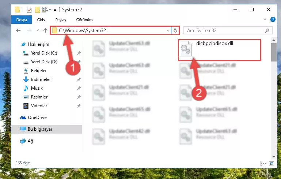
Task: Click scrollbar up arrow in file list
Action: tap(274, 40)
